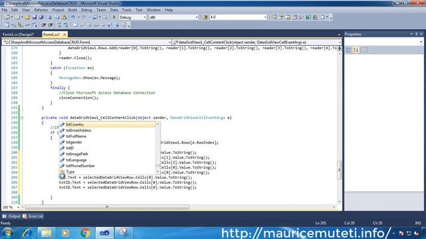The image size is (426, 239).
Task: Select txtLanguage in IntelliSense list
Action: coord(107,160)
